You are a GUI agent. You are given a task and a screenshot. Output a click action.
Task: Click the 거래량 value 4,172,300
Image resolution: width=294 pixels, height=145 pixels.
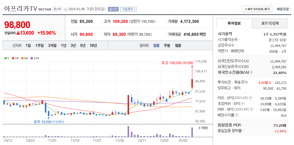tap(190, 21)
